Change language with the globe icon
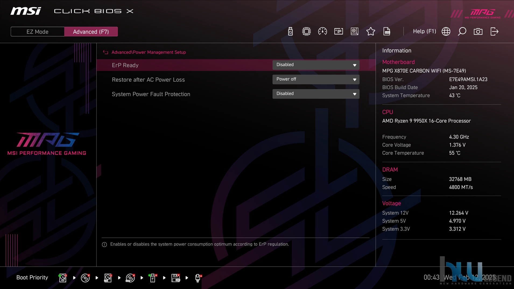This screenshot has height=289, width=514. click(446, 31)
